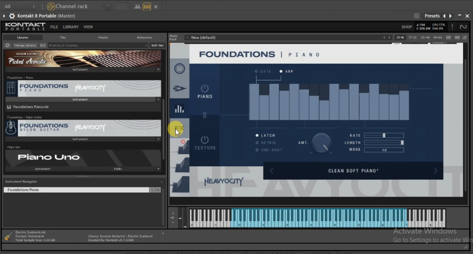
Task: Open the All channel filter dropdown
Action: point(20,6)
